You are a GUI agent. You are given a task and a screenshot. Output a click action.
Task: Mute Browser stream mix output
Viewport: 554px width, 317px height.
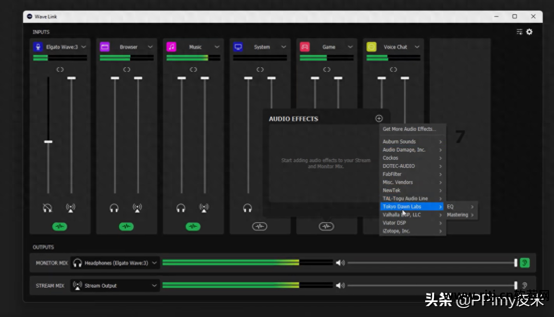pyautogui.click(x=137, y=208)
